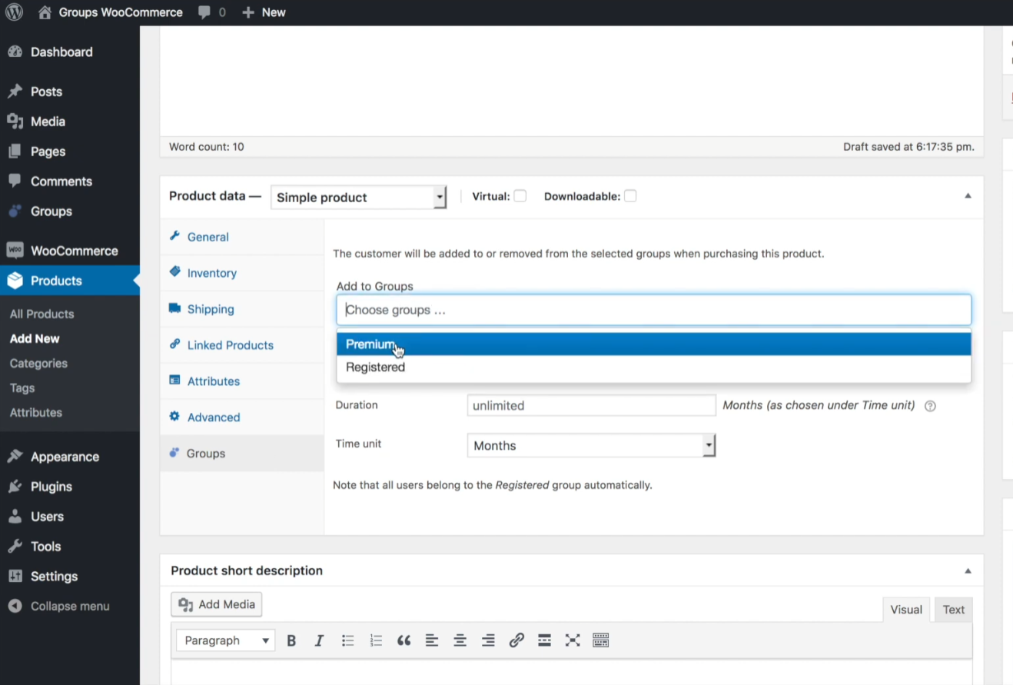This screenshot has height=685, width=1013.
Task: Collapse the Product short description panel
Action: 968,571
